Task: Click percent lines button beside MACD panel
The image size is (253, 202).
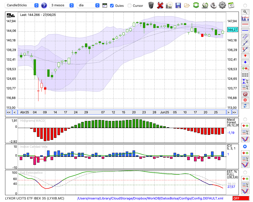Action: 245,132
